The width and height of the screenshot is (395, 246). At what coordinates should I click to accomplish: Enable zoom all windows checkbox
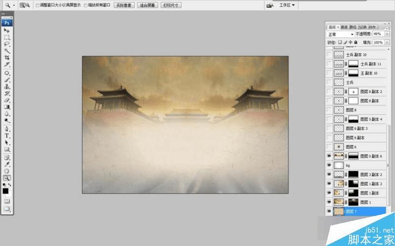point(85,5)
